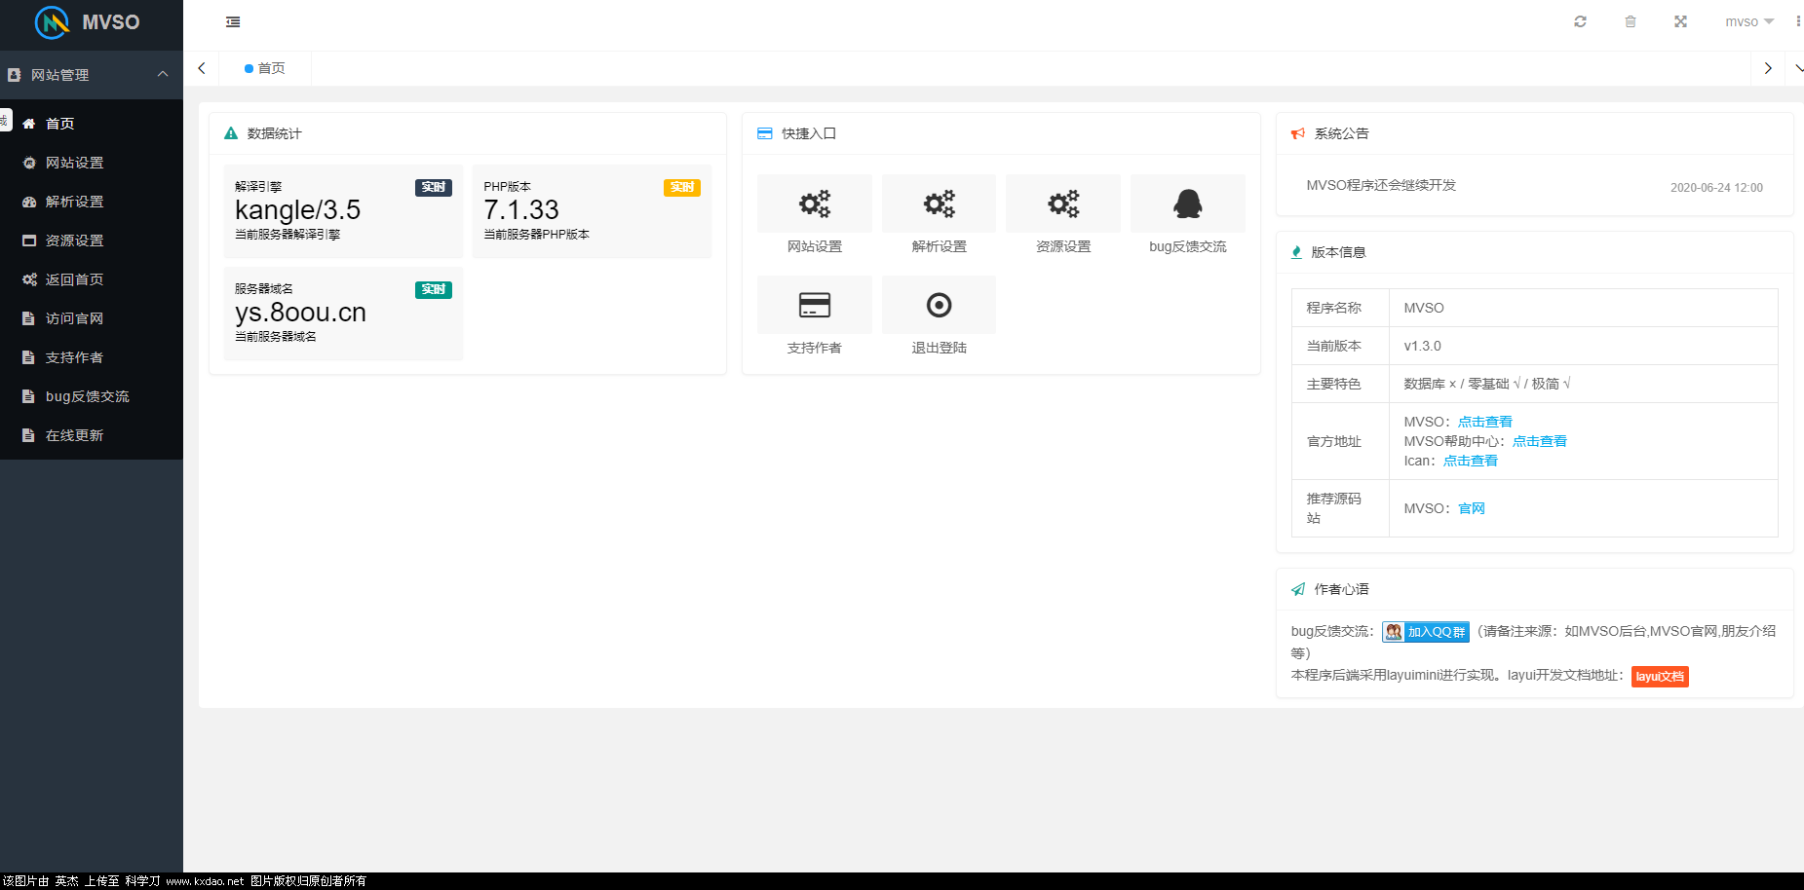Image resolution: width=1804 pixels, height=890 pixels.
Task: Click the refresh icon in top bar
Action: [1580, 21]
